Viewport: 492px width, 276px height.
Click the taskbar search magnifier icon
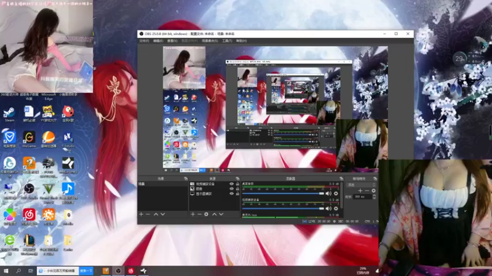[18, 270]
